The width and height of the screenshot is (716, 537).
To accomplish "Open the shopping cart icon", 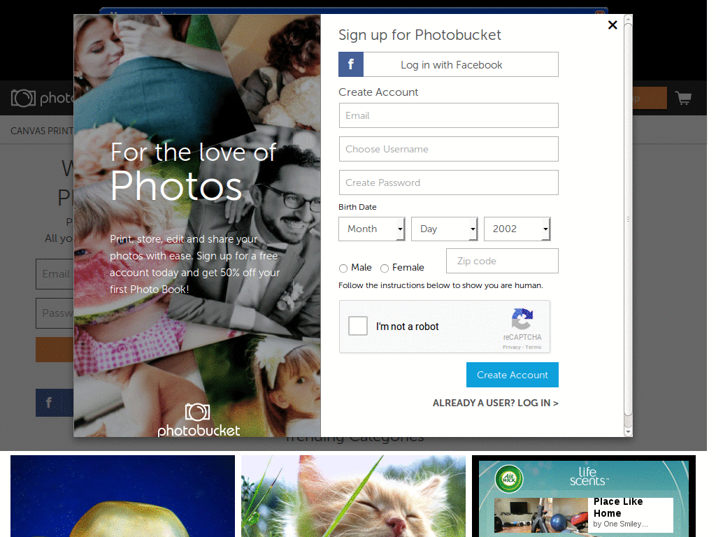I will tap(684, 98).
